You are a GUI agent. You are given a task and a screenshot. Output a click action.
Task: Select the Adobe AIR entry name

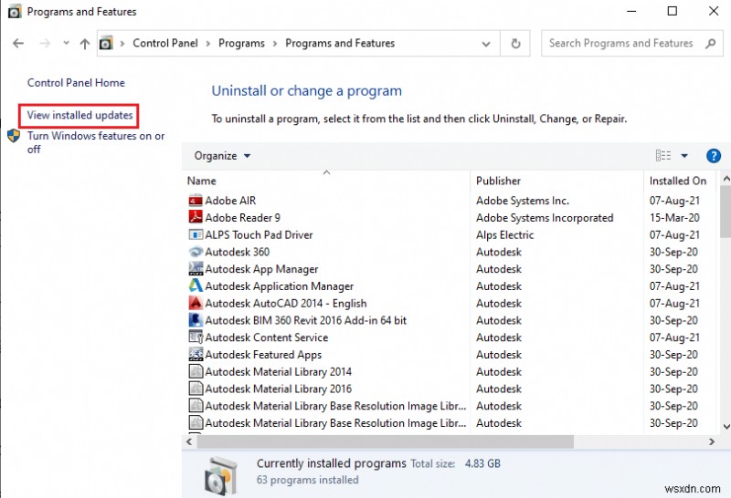pyautogui.click(x=230, y=201)
